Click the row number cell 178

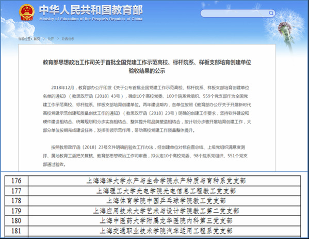[x=17, y=201]
